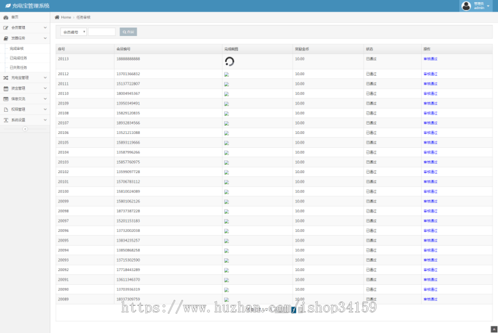
Task: Click the dashboard icon beside 首页
Action: 6,18
